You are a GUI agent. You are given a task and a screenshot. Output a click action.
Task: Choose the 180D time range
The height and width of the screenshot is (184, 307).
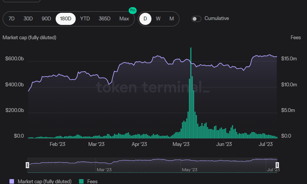(65, 18)
